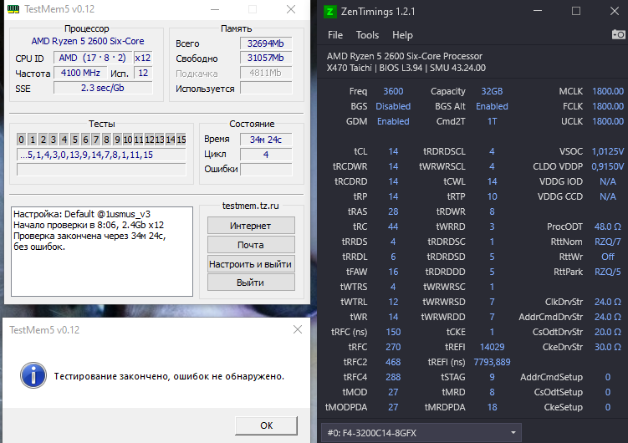The width and height of the screenshot is (628, 443).
Task: Click the Исп. value 12
Action: [143, 73]
